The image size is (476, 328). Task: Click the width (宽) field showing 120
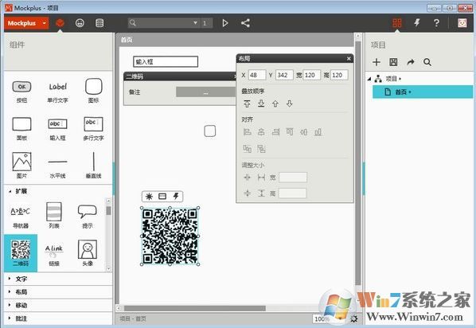pyautogui.click(x=311, y=75)
